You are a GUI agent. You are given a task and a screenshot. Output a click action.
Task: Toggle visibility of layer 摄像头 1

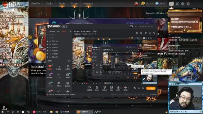pyautogui.click(x=48, y=54)
